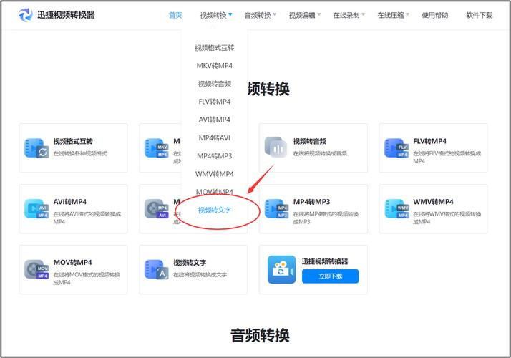Expand the 视频转换 dropdown arrow

[230, 14]
